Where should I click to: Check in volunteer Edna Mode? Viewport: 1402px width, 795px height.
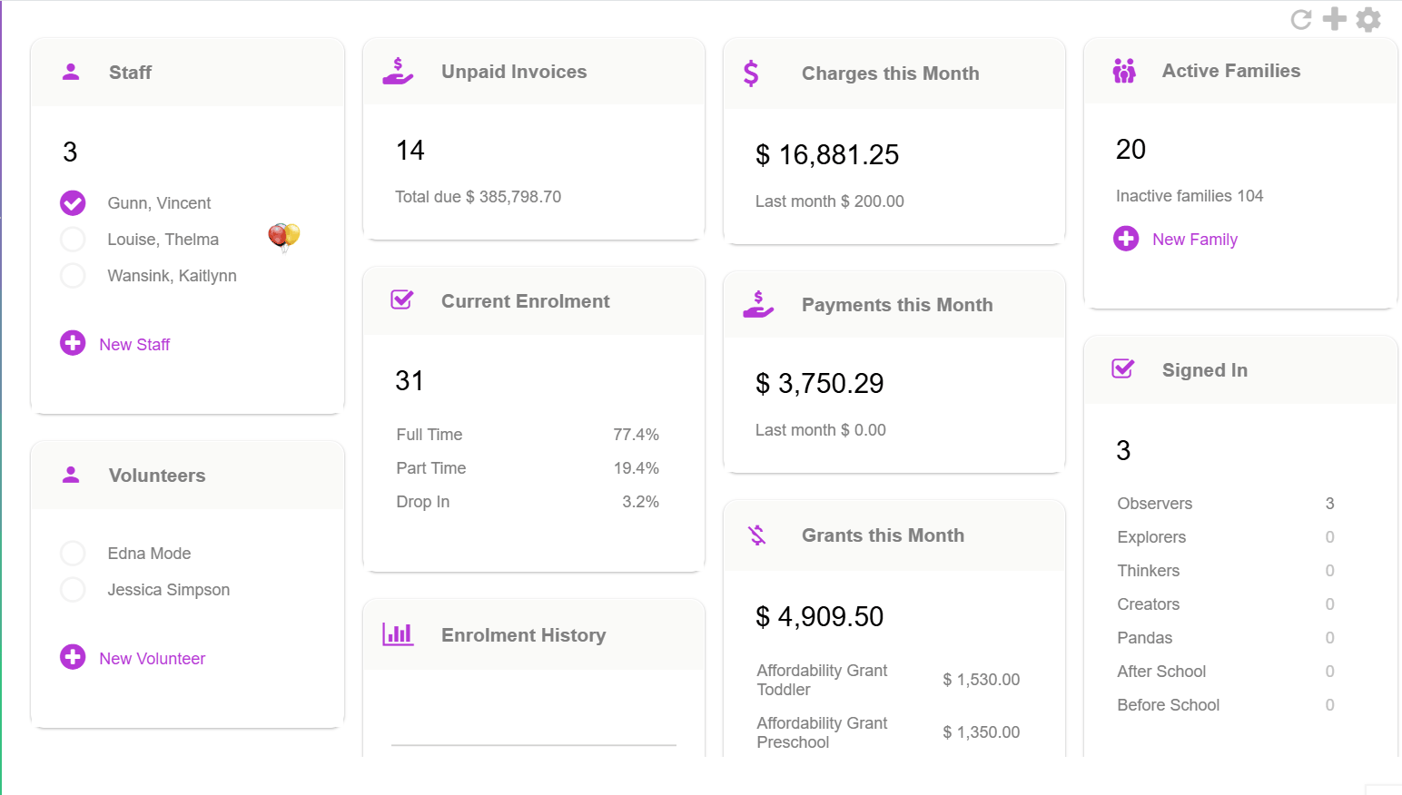pos(73,554)
